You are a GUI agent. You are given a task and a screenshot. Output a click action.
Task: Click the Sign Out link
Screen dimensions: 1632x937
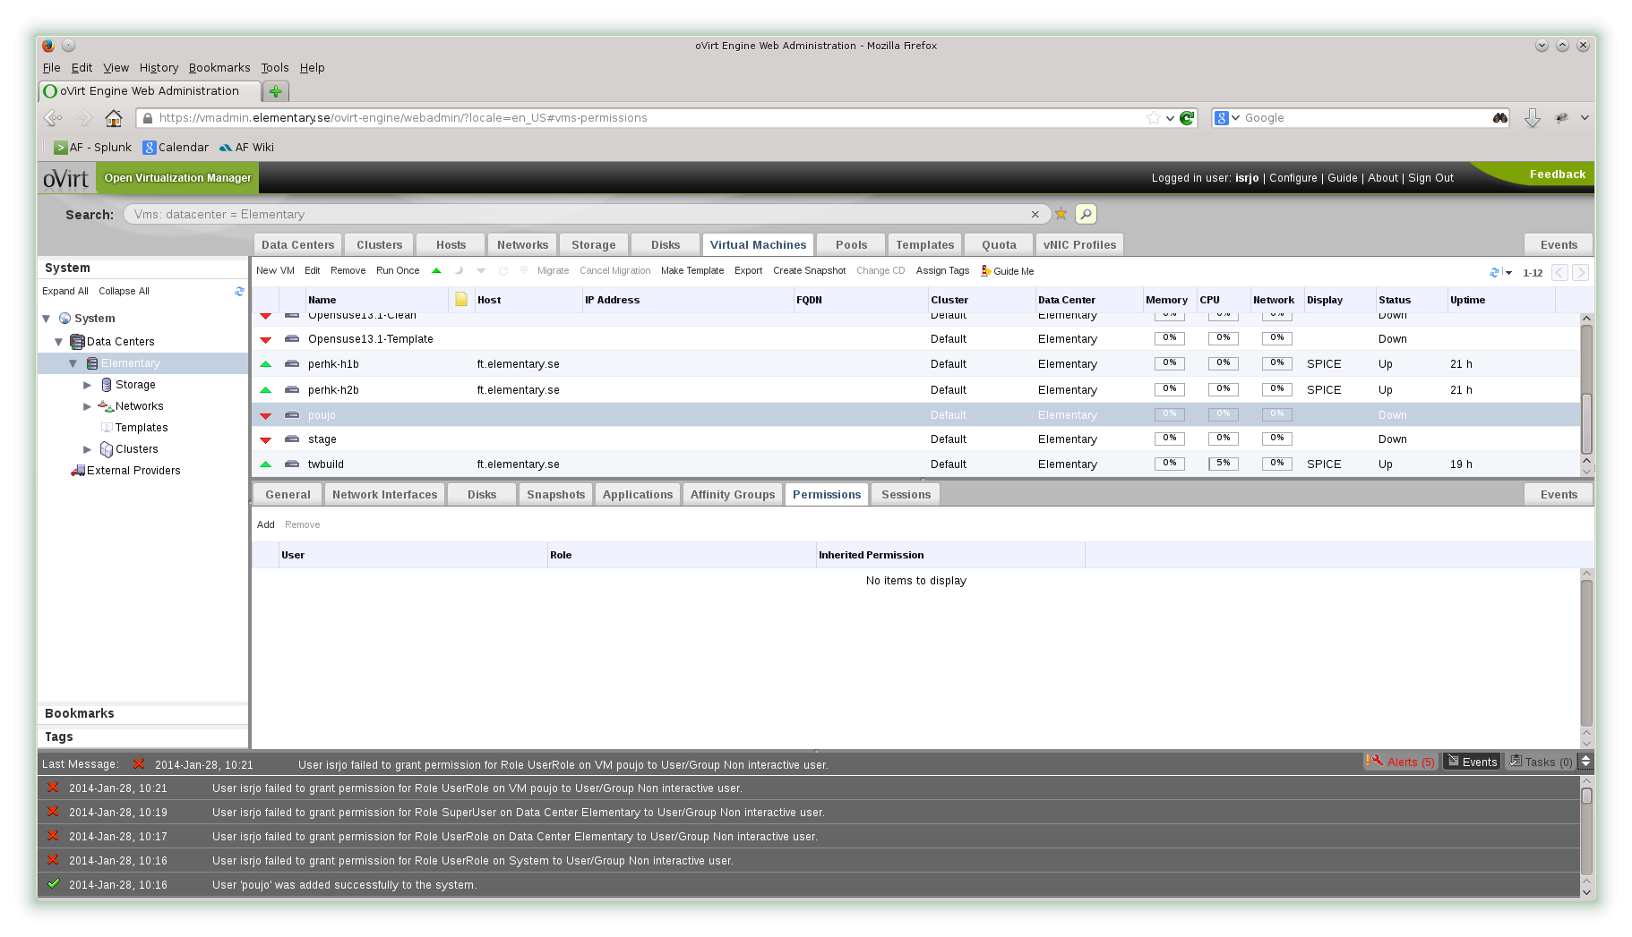(x=1430, y=178)
